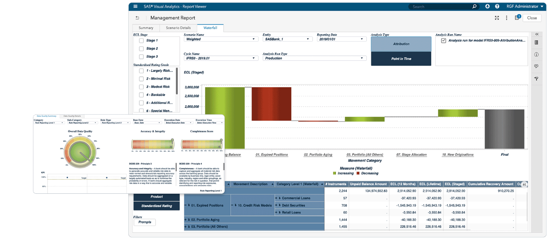The height and width of the screenshot is (240, 549).
Task: Open Execution Date dropdown in Data Quality window
Action: [x=178, y=123]
